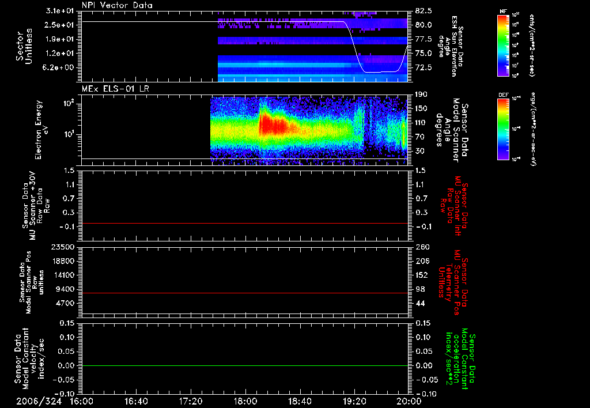590x408 pixels.
Task: Click the 260 telemetry tick label
Action: [x=422, y=247]
